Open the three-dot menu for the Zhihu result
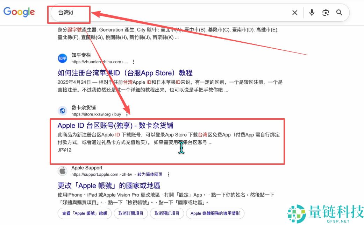 pyautogui.click(x=134, y=61)
